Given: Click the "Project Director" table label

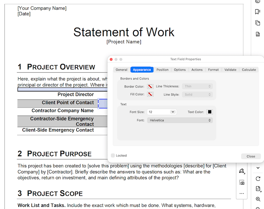Looking at the screenshot, I should click(76, 94).
